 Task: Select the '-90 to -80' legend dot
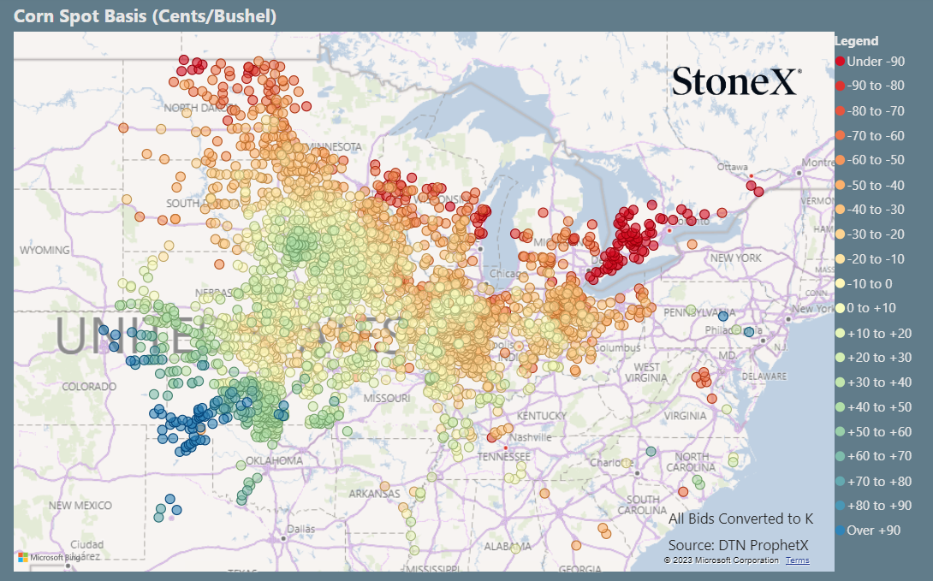(841, 86)
